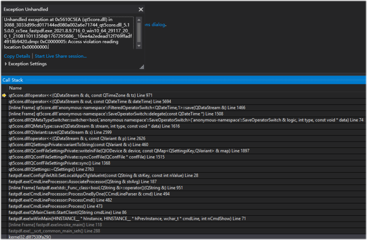Click the Copy Details link
The height and width of the screenshot is (240, 367).
click(x=16, y=56)
